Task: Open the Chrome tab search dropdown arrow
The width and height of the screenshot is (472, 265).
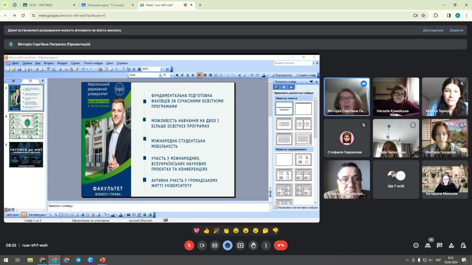Action: 5,5
